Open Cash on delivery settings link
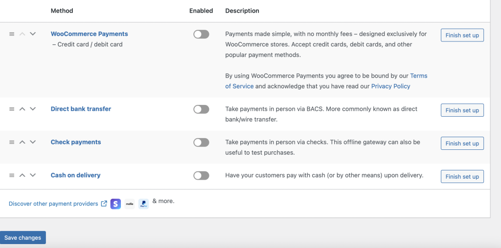The width and height of the screenshot is (501, 248). pyautogui.click(x=75, y=175)
